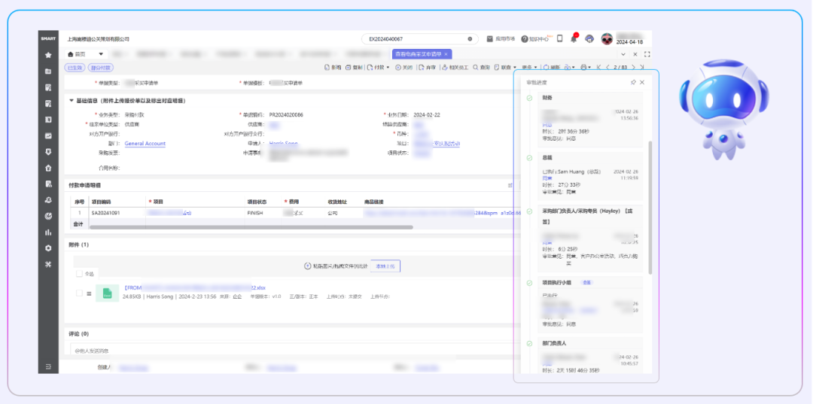The height and width of the screenshot is (404, 813).
Task: Click the star favorites icon in sidebar
Action: [x=48, y=55]
